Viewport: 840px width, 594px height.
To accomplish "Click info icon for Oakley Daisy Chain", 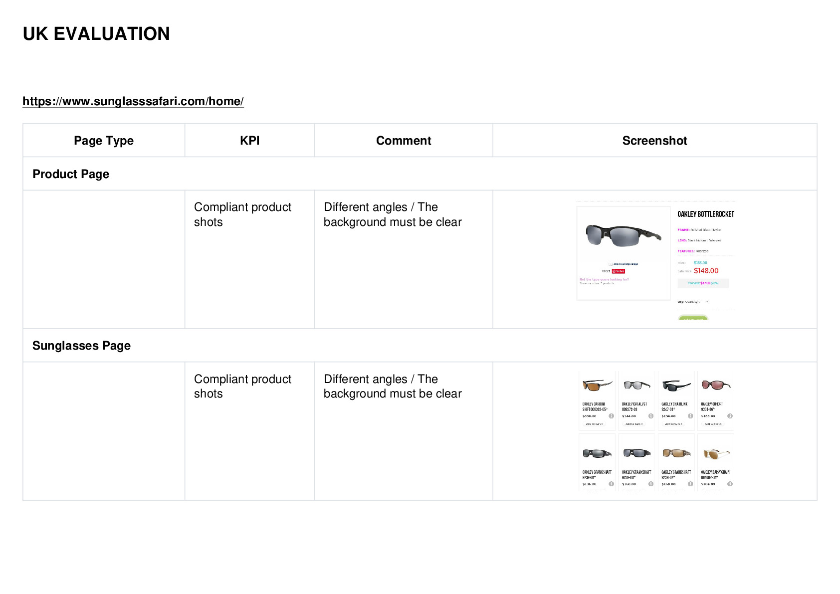I will point(730,484).
